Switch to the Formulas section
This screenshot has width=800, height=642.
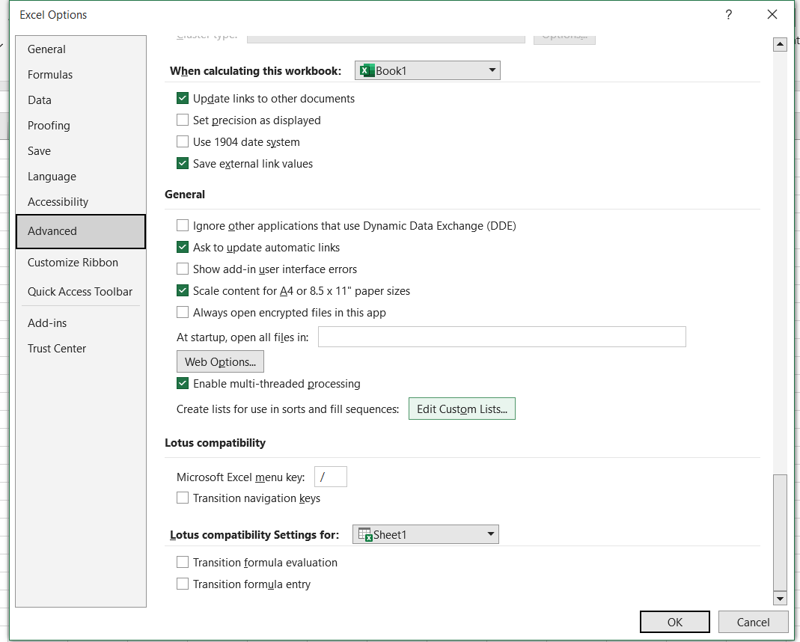pos(51,74)
